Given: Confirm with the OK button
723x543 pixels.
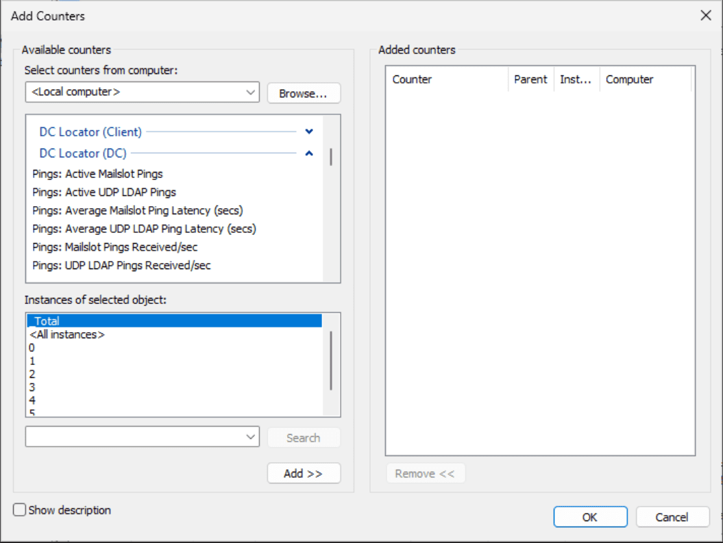Looking at the screenshot, I should coord(590,517).
